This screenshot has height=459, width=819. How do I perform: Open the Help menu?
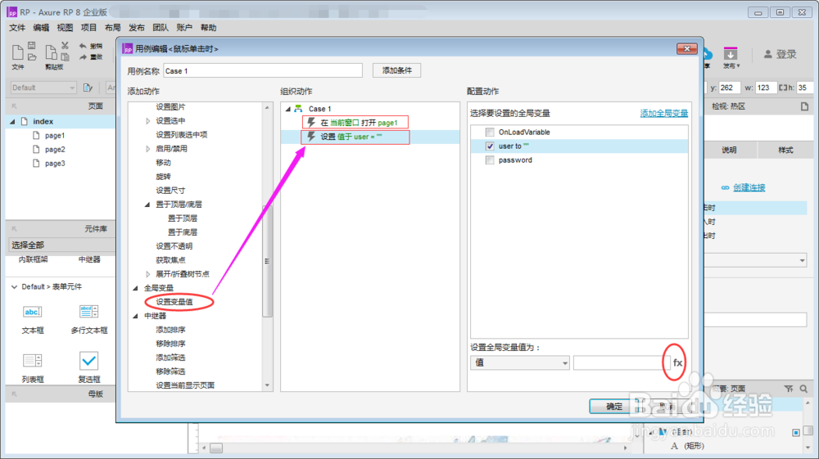coord(208,28)
